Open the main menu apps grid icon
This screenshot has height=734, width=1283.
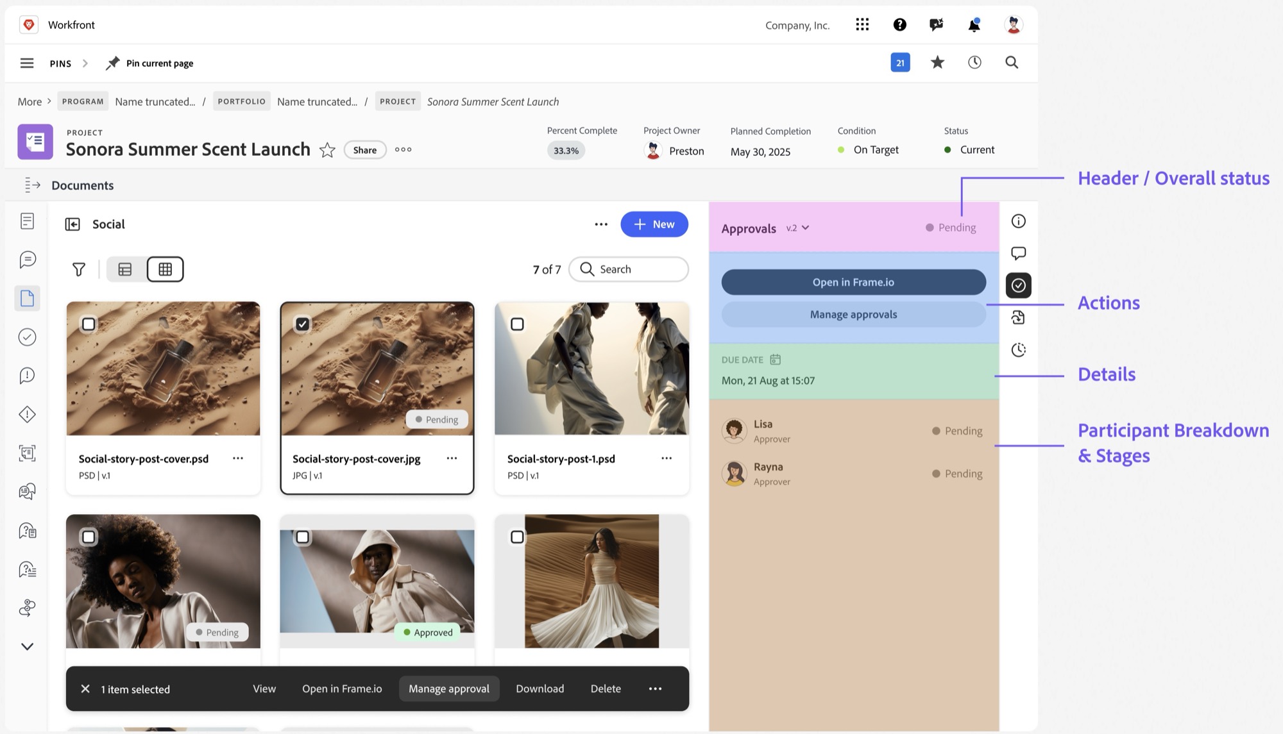[862, 24]
